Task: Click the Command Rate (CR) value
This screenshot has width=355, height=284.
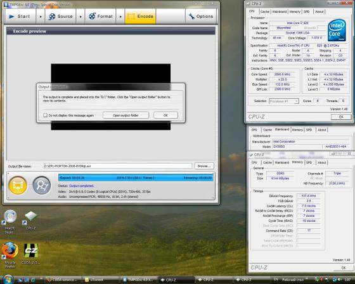Action: point(309,231)
